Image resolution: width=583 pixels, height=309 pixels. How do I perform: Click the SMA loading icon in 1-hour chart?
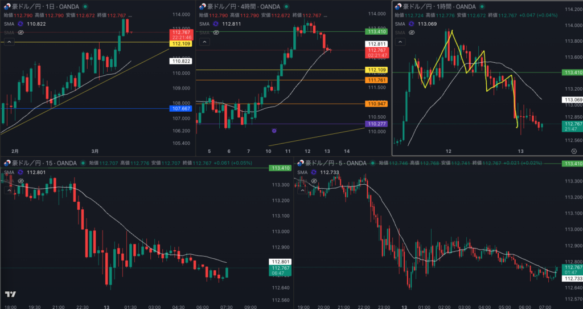click(x=412, y=24)
